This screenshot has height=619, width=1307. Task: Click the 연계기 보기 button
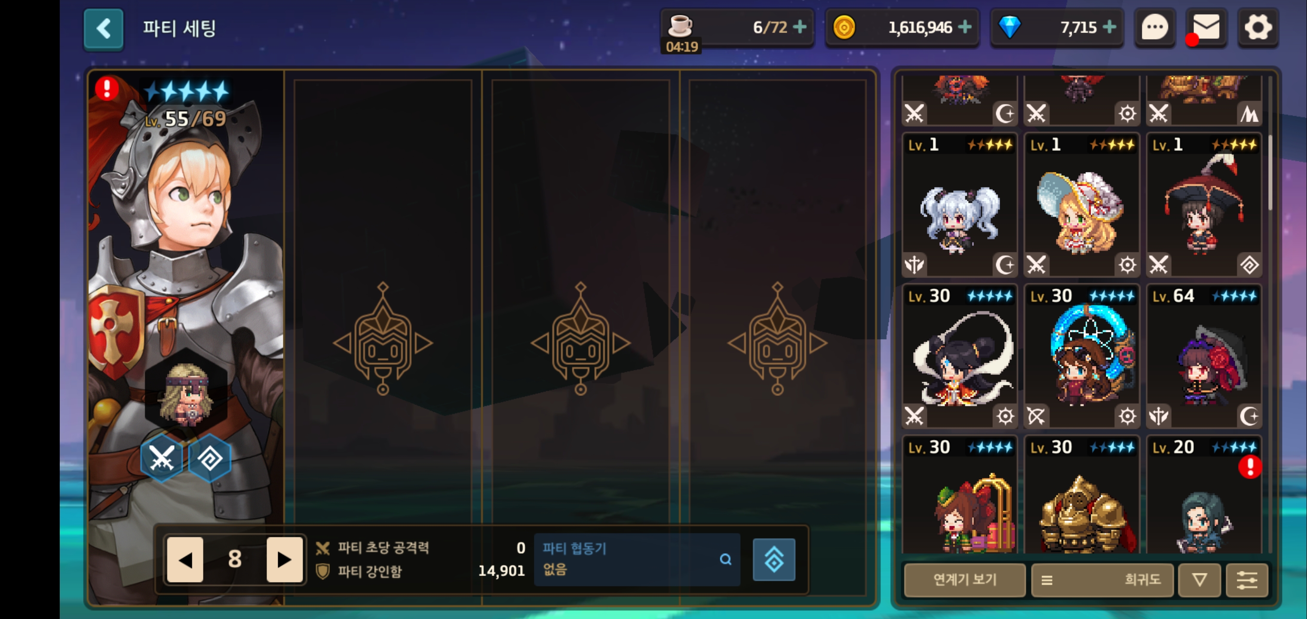click(964, 579)
